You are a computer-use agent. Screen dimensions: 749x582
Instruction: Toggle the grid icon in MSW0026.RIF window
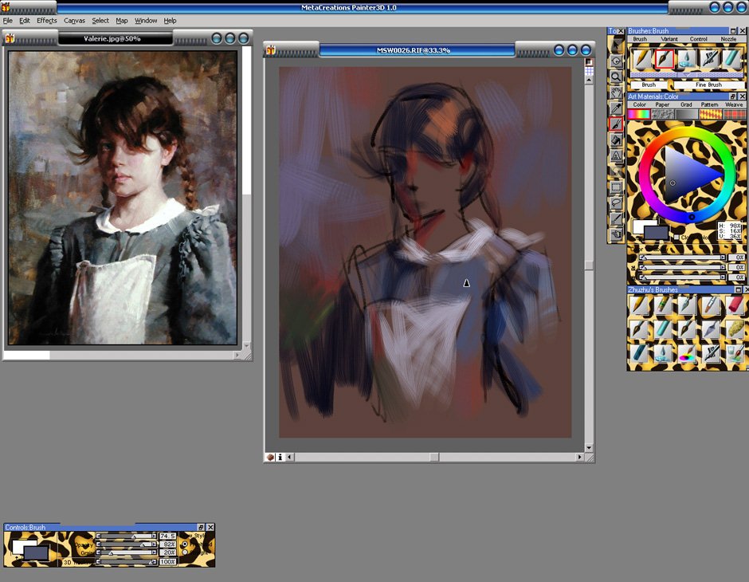point(589,71)
